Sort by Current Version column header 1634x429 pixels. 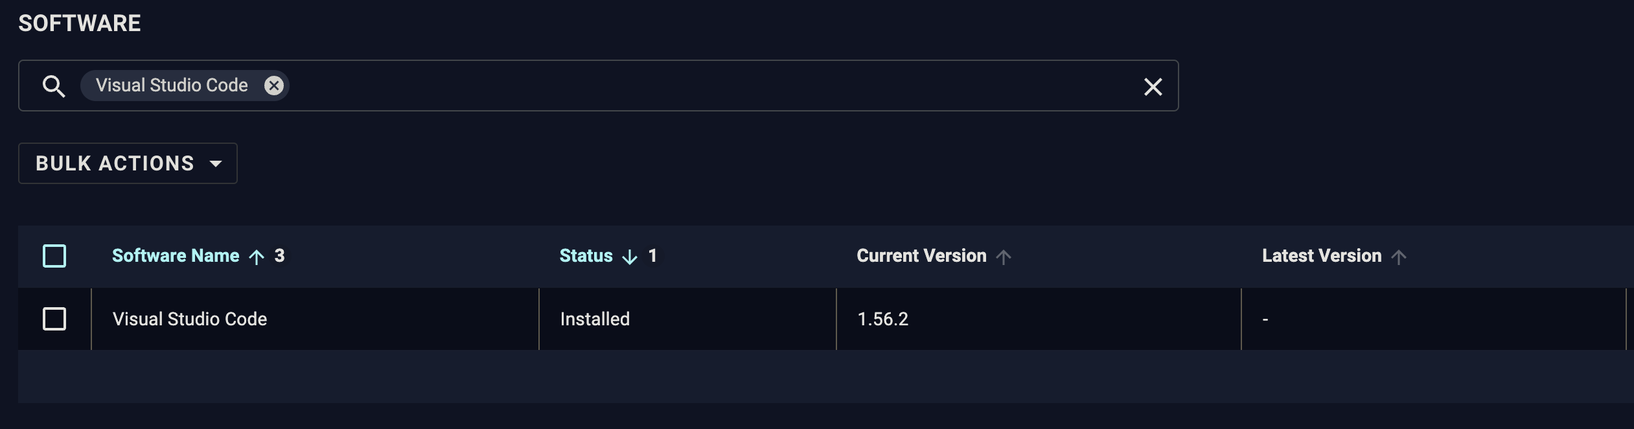[x=921, y=256]
